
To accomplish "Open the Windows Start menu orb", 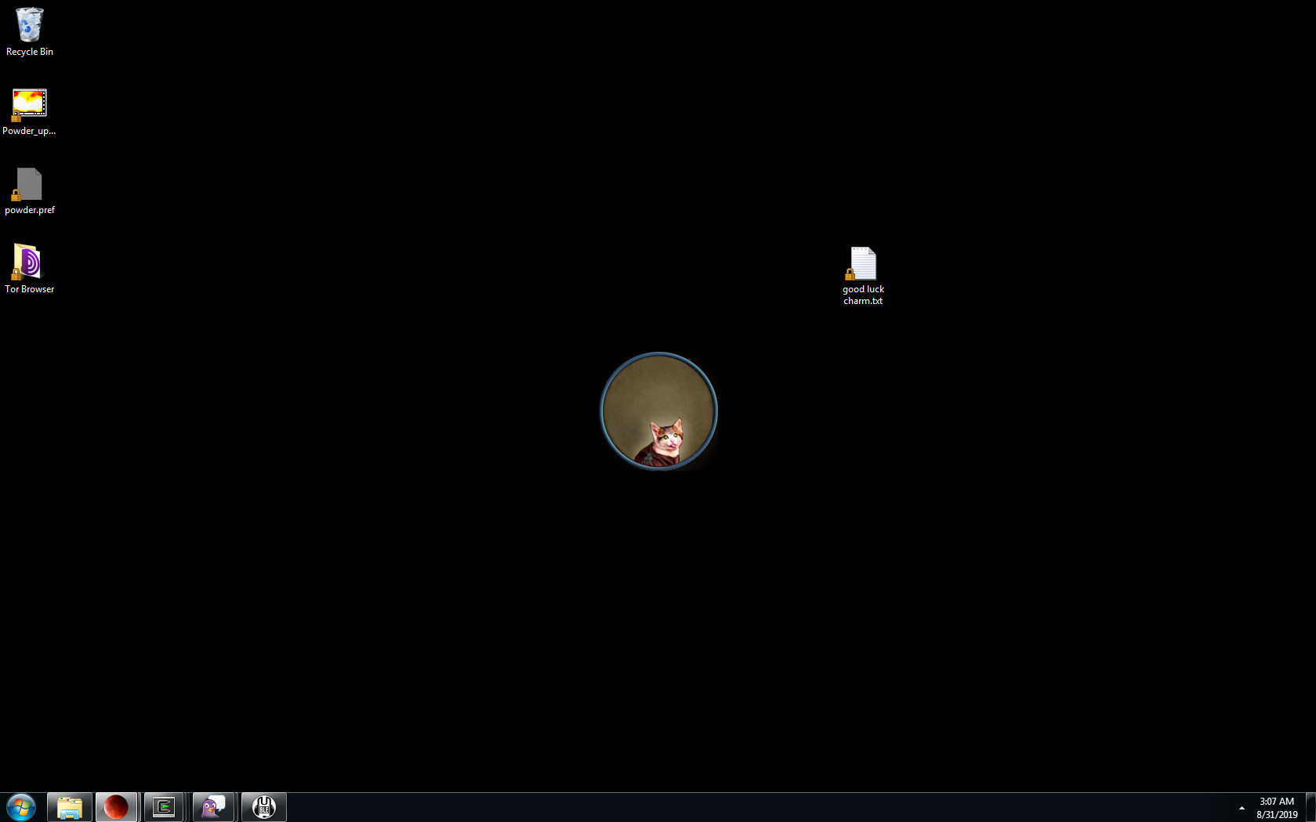I will coord(21,807).
